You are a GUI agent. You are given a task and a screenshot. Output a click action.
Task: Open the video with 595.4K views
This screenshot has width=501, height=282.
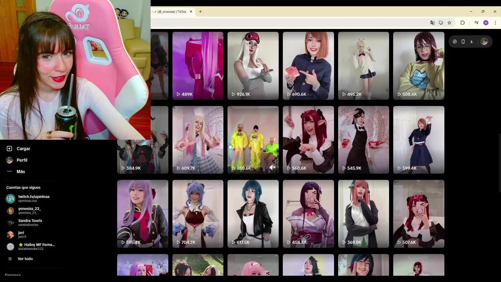(143, 214)
